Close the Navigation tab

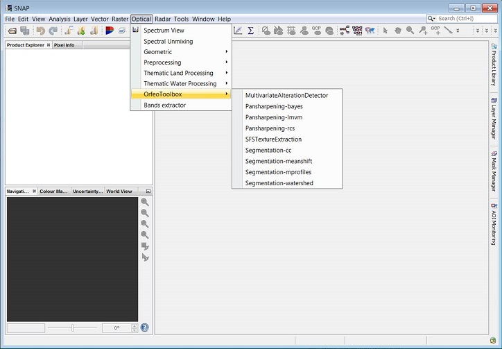tap(34, 191)
